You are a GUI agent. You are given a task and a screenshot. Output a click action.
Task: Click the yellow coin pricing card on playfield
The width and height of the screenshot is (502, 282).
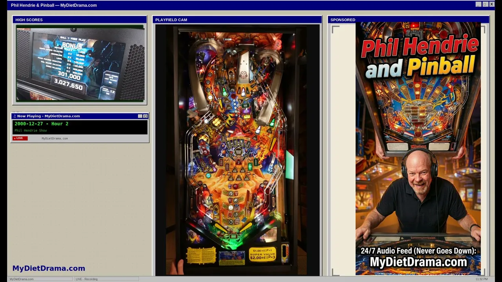(x=262, y=254)
